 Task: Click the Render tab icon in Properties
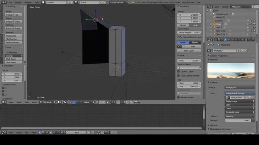point(216,39)
